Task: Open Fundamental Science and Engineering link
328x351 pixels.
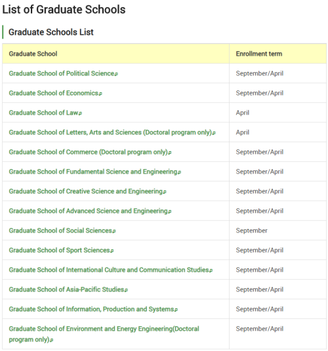Action: [x=95, y=172]
